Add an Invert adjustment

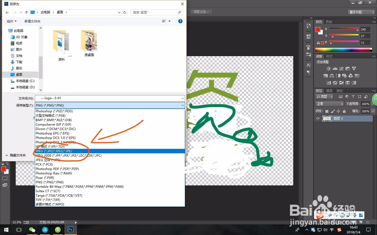click(329, 82)
